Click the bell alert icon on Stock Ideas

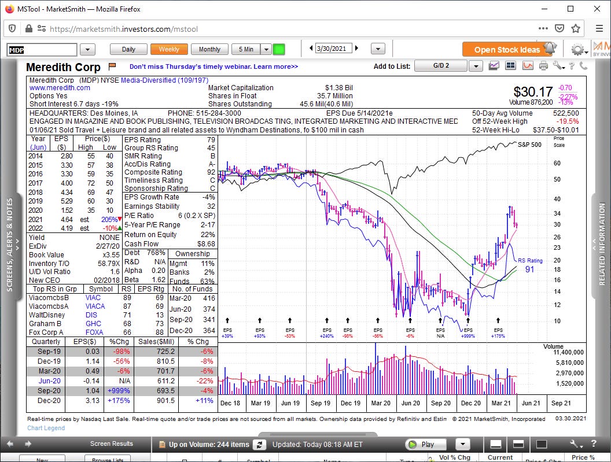(550, 48)
